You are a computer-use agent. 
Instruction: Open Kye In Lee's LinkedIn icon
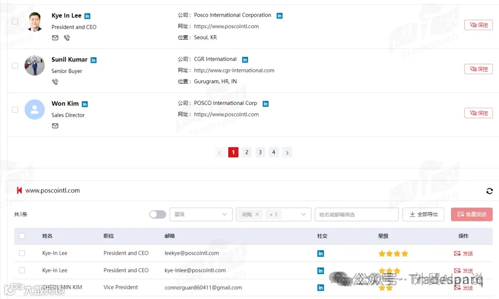click(87, 16)
